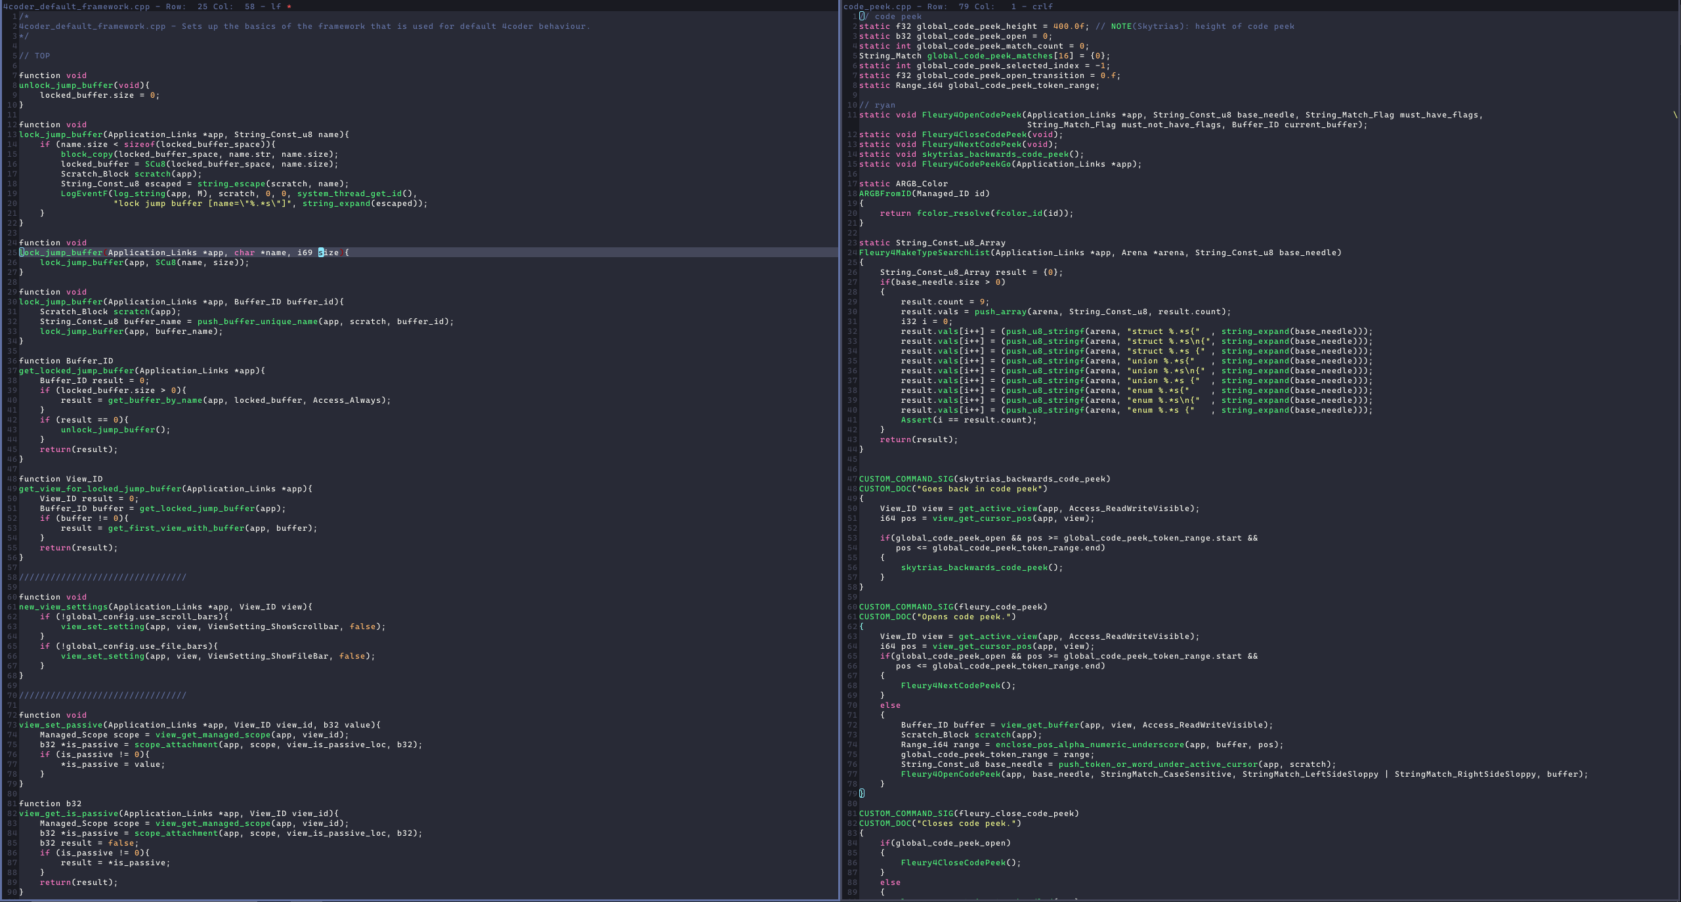Click 'locked_buffer.size = 0;' statement

(x=100, y=95)
